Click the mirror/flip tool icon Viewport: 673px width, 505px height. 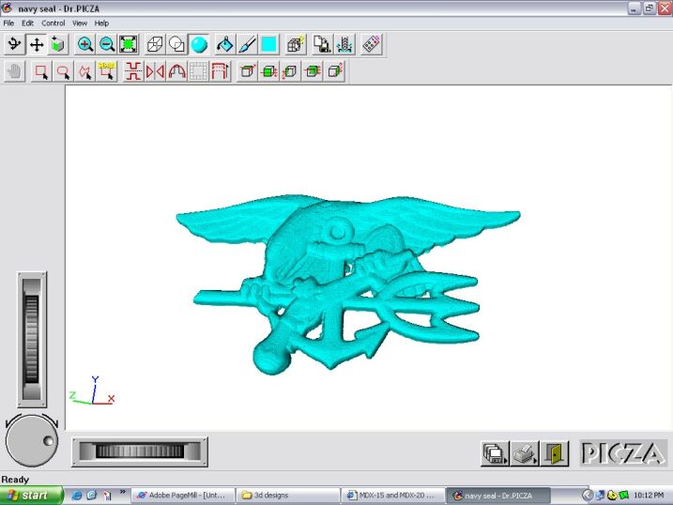click(155, 71)
